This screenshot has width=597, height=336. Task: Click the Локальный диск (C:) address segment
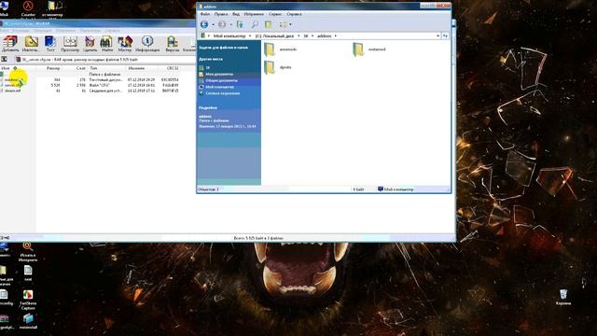click(x=274, y=35)
